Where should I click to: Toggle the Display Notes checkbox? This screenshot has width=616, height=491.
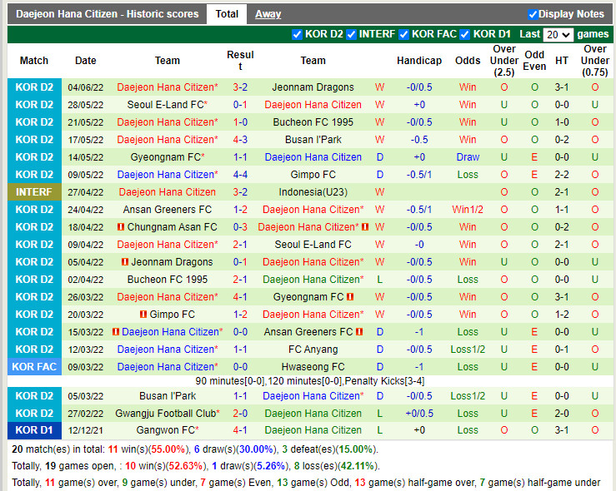pyautogui.click(x=533, y=14)
